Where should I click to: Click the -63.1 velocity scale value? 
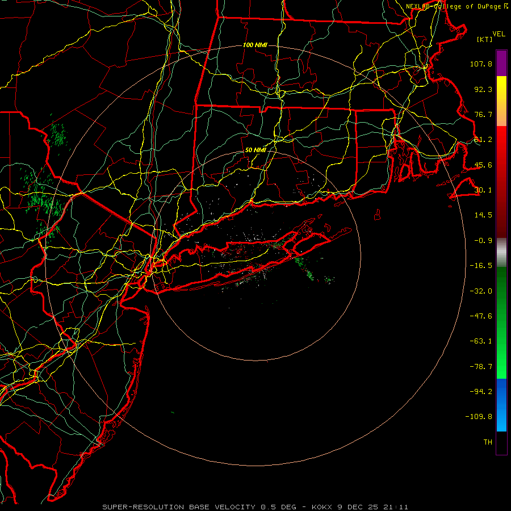coord(481,341)
